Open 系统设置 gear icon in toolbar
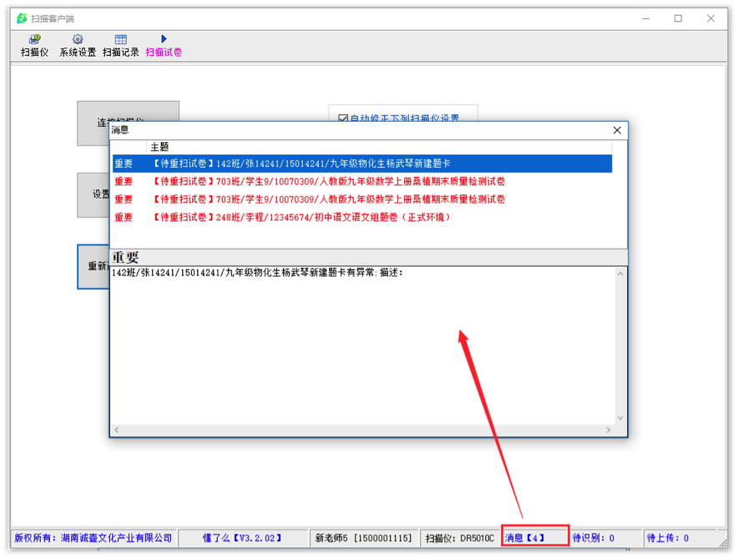 (78, 40)
